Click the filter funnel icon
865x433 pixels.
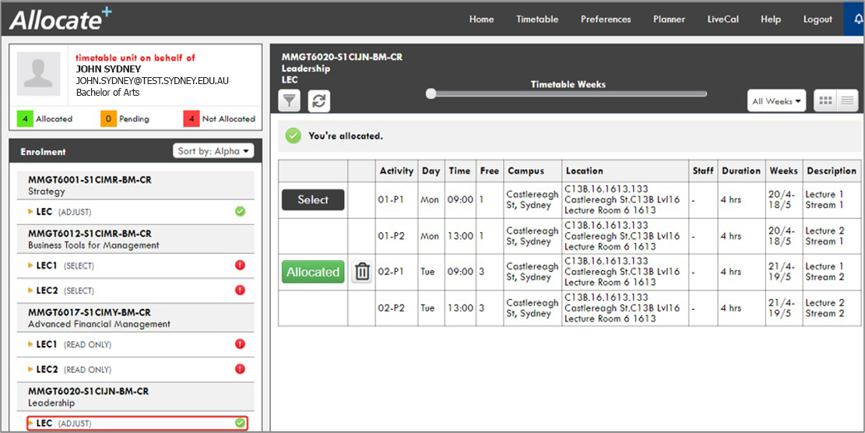[290, 100]
